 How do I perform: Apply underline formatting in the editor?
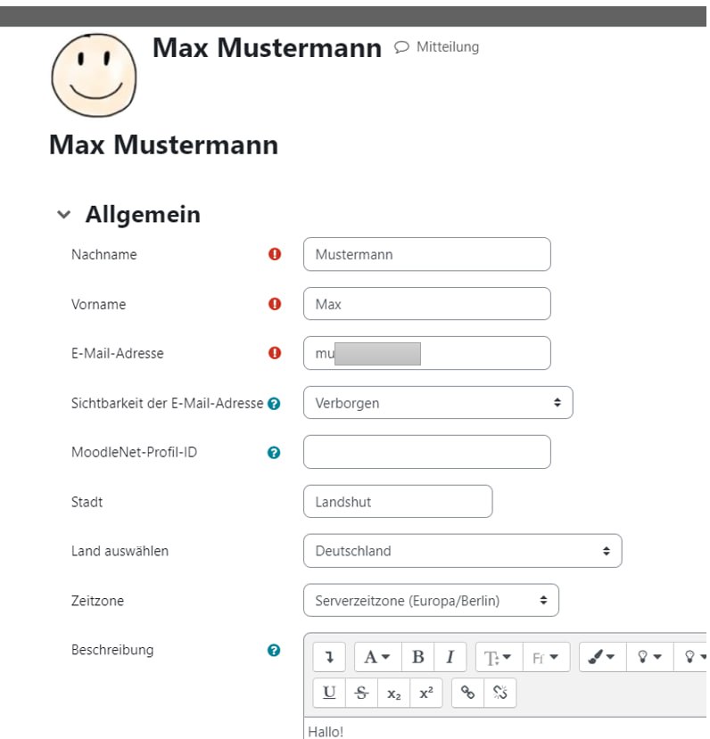330,693
